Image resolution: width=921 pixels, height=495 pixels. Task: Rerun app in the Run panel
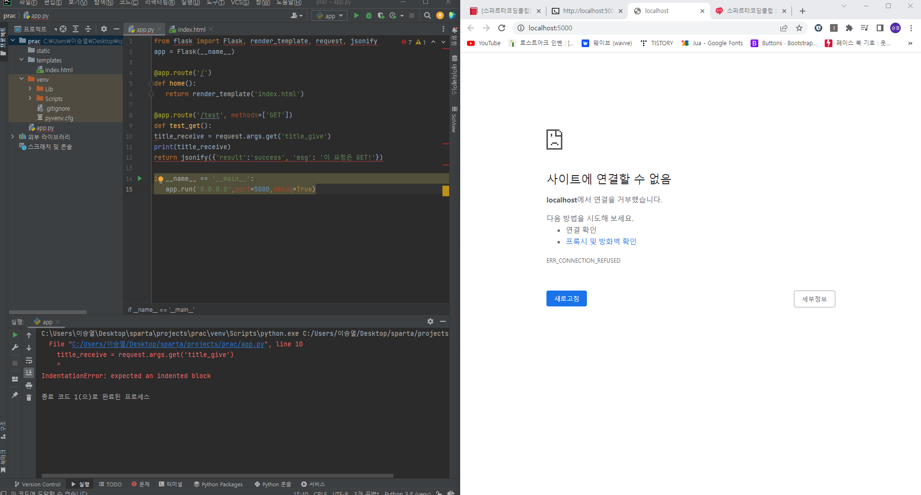click(15, 335)
